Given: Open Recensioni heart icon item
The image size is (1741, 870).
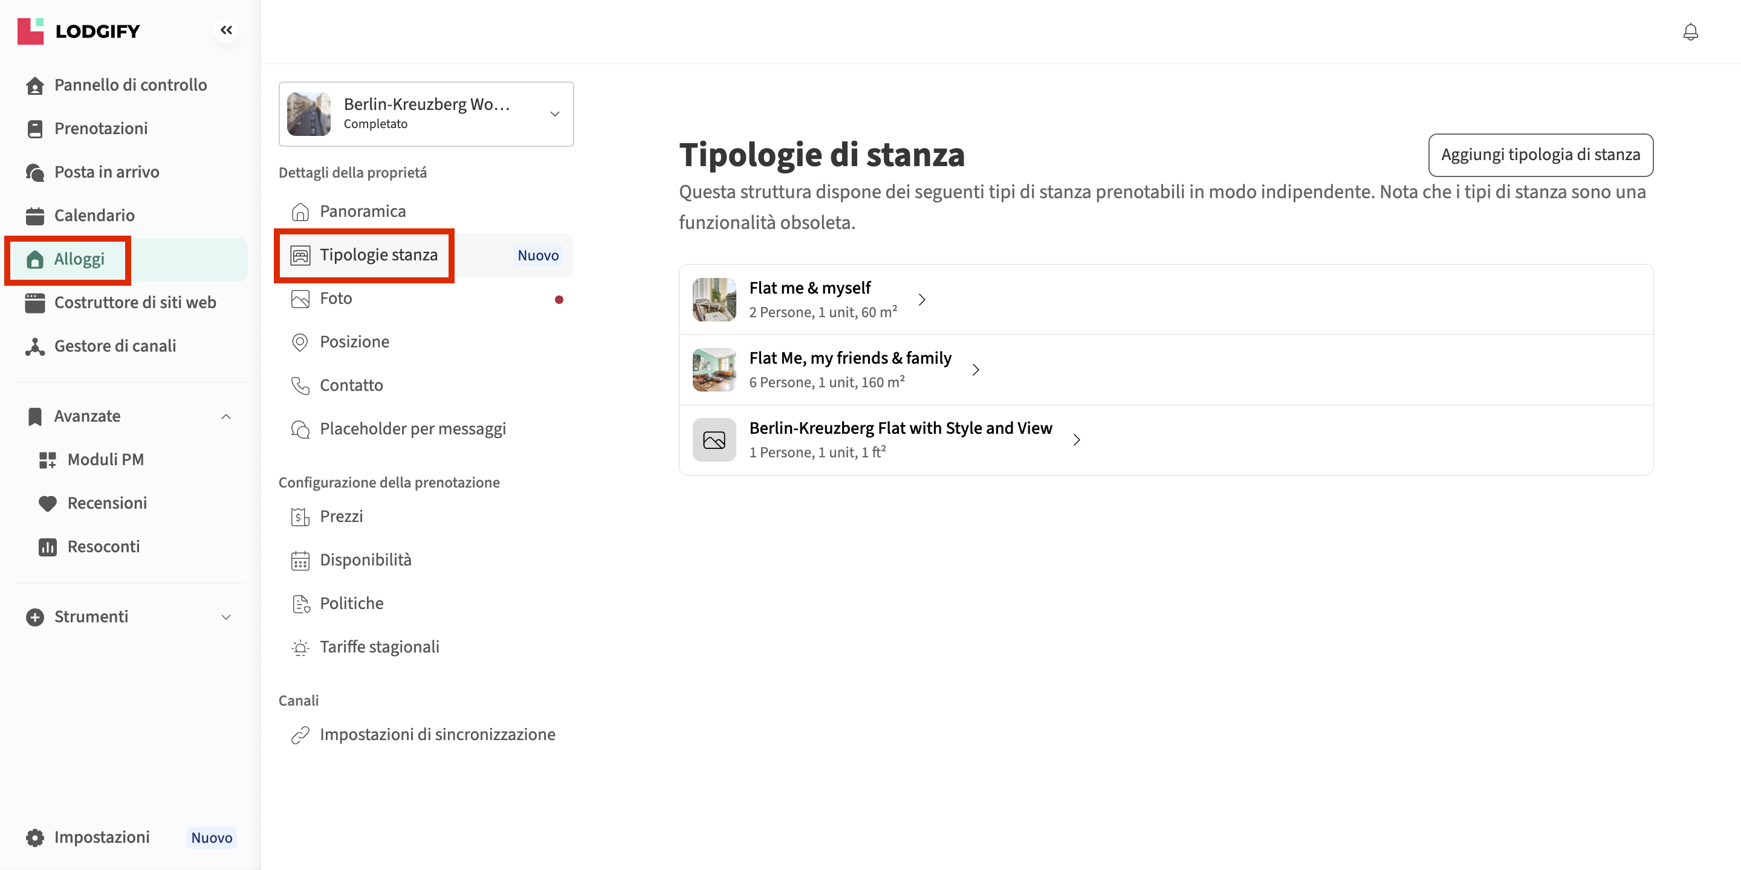Looking at the screenshot, I should click(x=106, y=503).
